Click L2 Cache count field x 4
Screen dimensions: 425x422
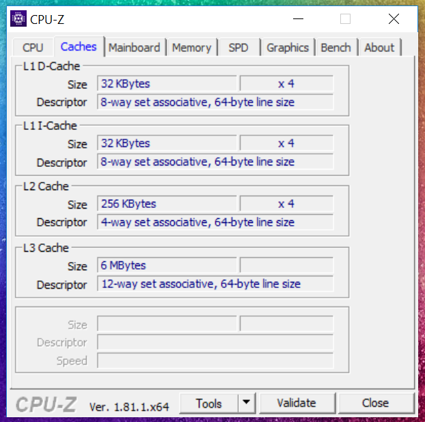pos(286,204)
